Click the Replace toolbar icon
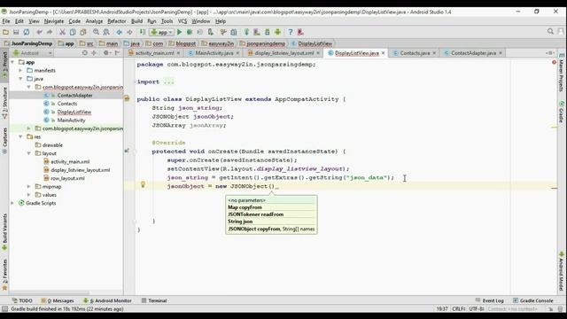 click(106, 32)
